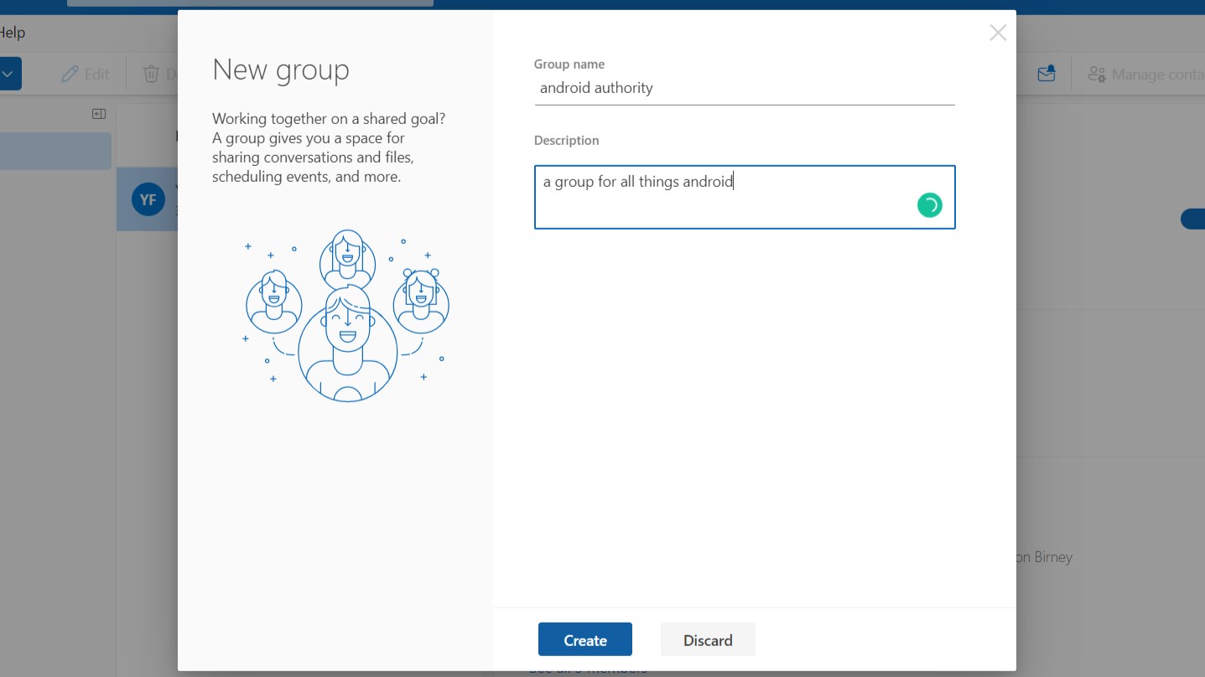Click the envelope with bell icon
Image resolution: width=1205 pixels, height=677 pixels.
[1046, 74]
